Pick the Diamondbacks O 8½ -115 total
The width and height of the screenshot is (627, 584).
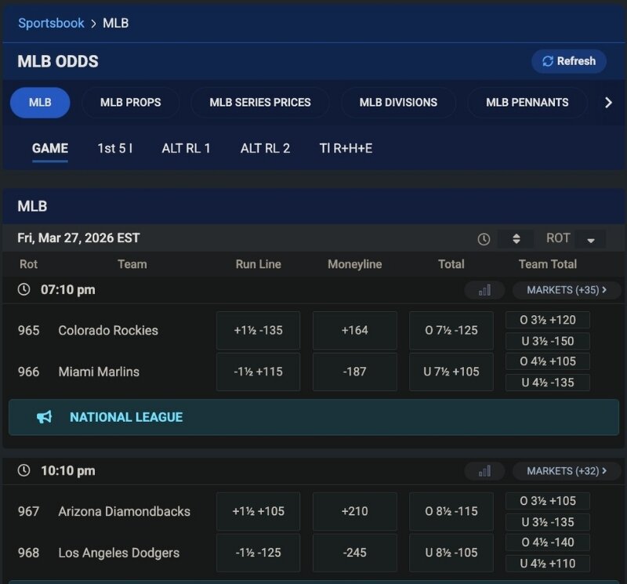coord(451,511)
